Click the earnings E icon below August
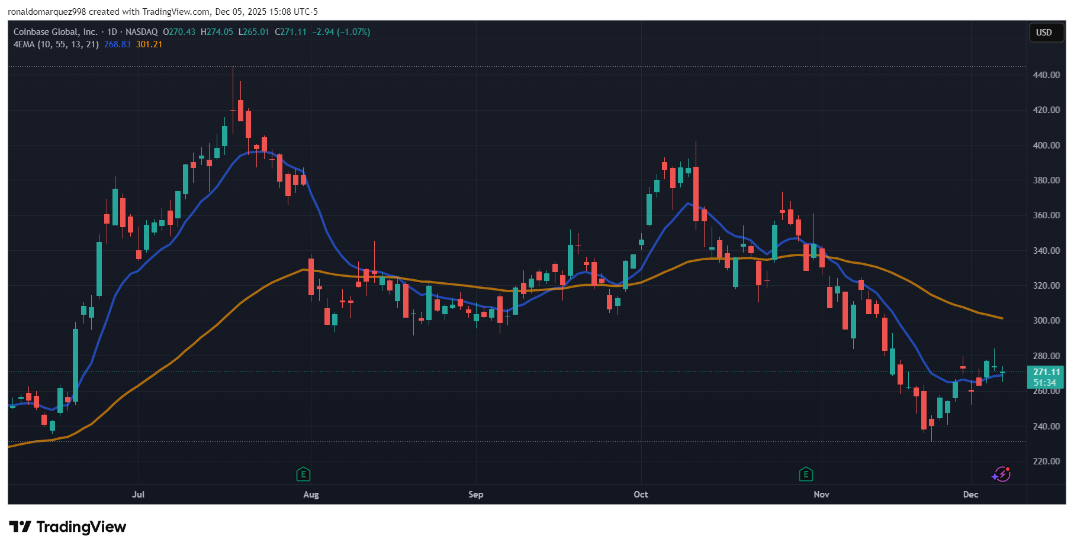The height and width of the screenshot is (549, 1074). [303, 474]
